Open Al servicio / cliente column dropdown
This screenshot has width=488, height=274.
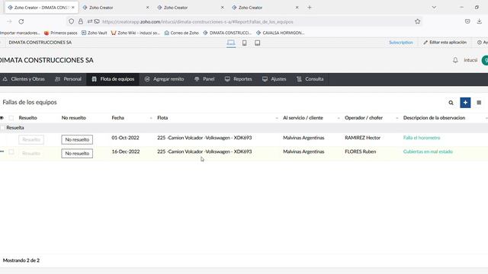pyautogui.click(x=339, y=118)
